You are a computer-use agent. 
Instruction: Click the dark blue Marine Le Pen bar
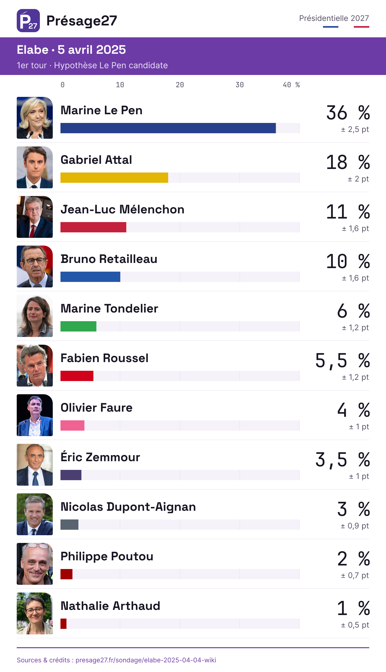[x=168, y=128]
